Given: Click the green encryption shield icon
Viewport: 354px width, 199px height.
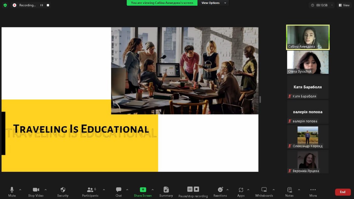Looking at the screenshot, I should click(x=5, y=5).
